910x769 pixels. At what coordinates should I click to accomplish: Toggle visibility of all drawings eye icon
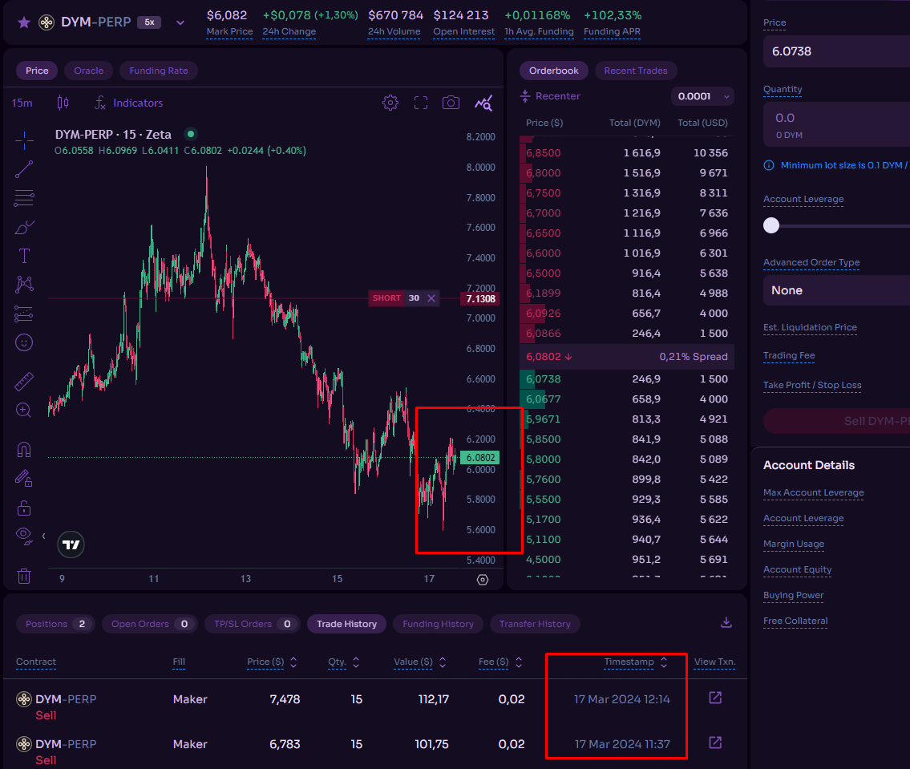click(x=24, y=534)
